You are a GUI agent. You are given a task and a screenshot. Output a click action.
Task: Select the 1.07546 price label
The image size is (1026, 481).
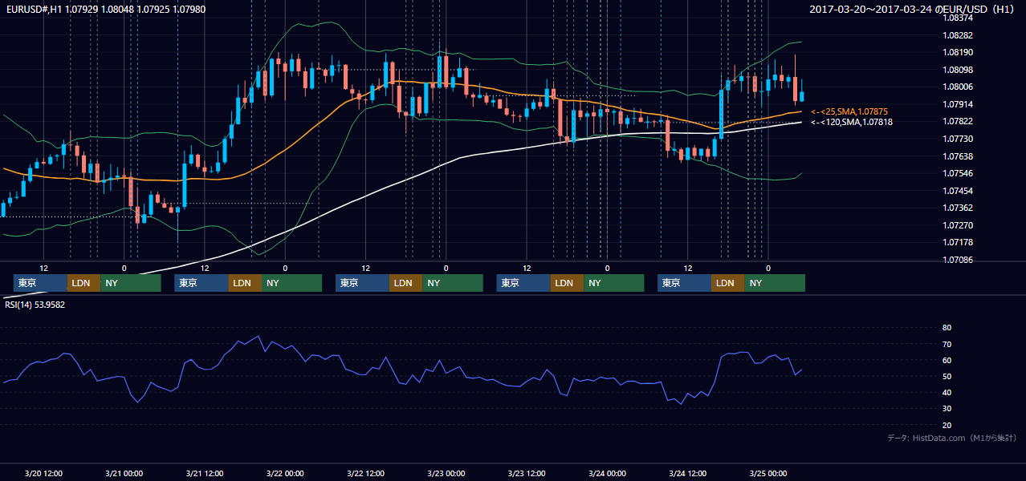coord(958,173)
